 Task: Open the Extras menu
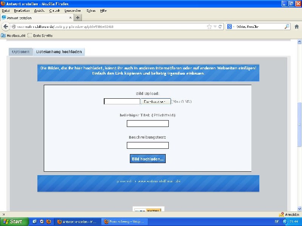pyautogui.click(x=91, y=11)
